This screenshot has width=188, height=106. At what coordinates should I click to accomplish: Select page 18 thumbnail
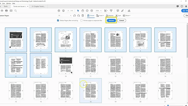(x=91, y=91)
